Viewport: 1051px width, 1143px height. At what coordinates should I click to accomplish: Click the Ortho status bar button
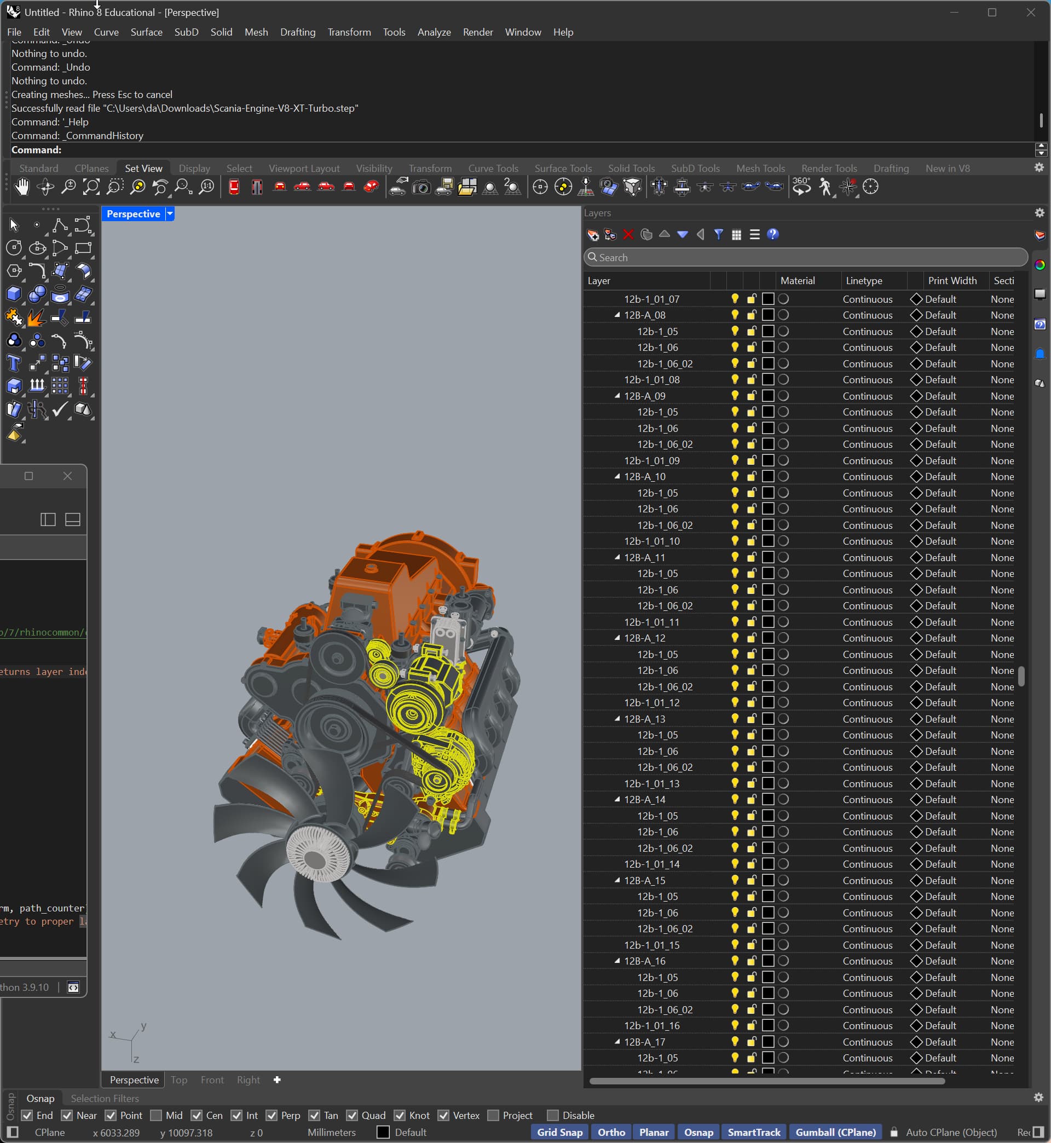611,1132
